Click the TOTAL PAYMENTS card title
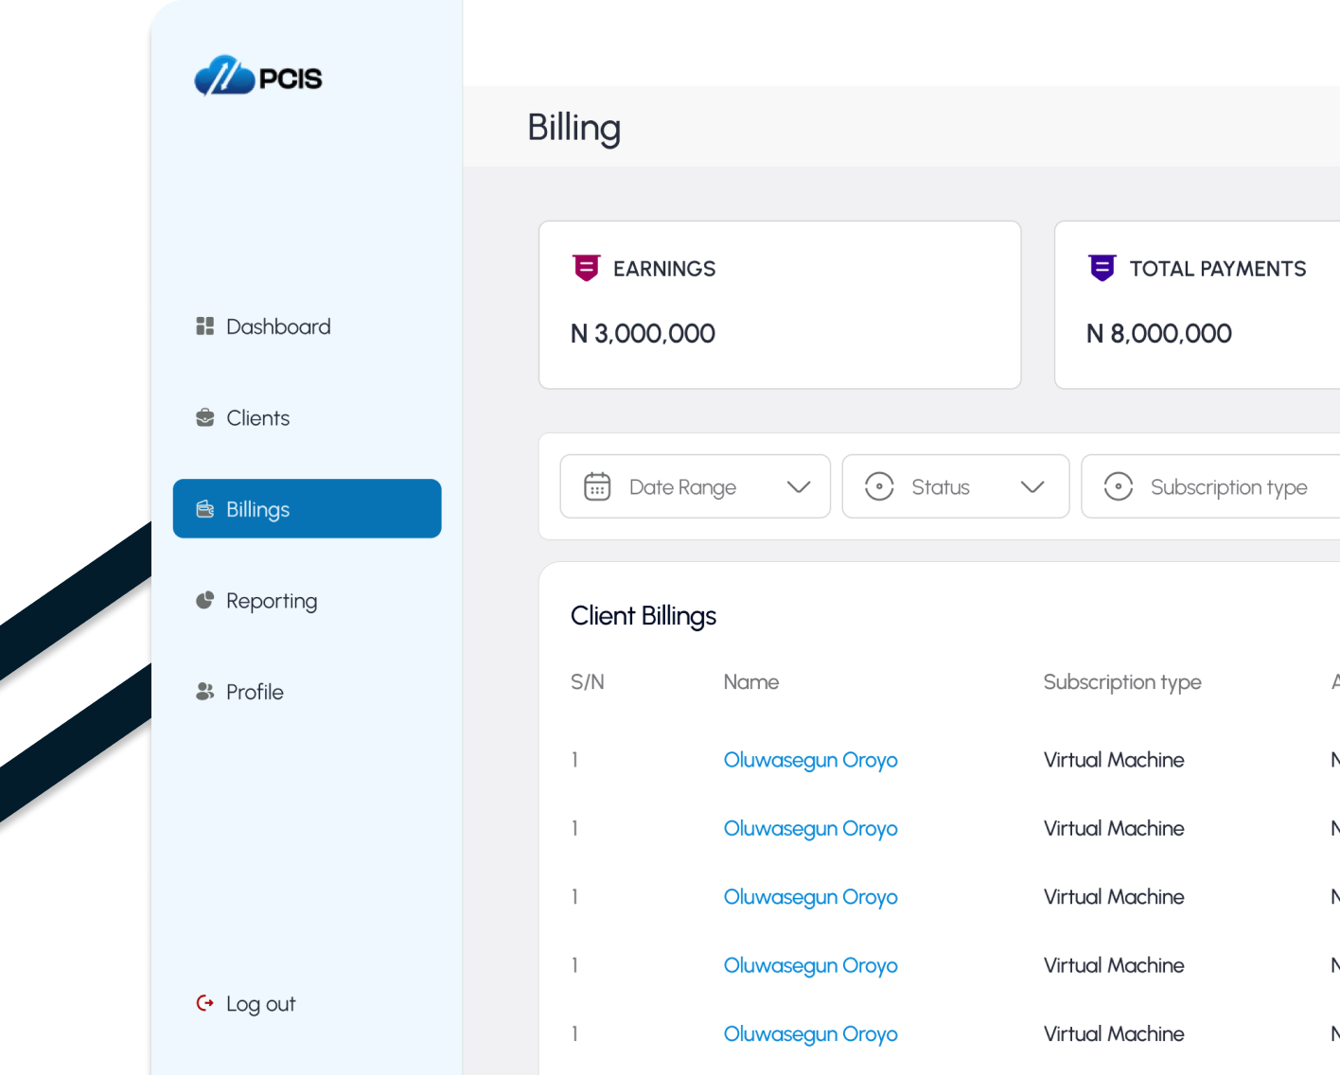This screenshot has width=1340, height=1075. coord(1218,269)
